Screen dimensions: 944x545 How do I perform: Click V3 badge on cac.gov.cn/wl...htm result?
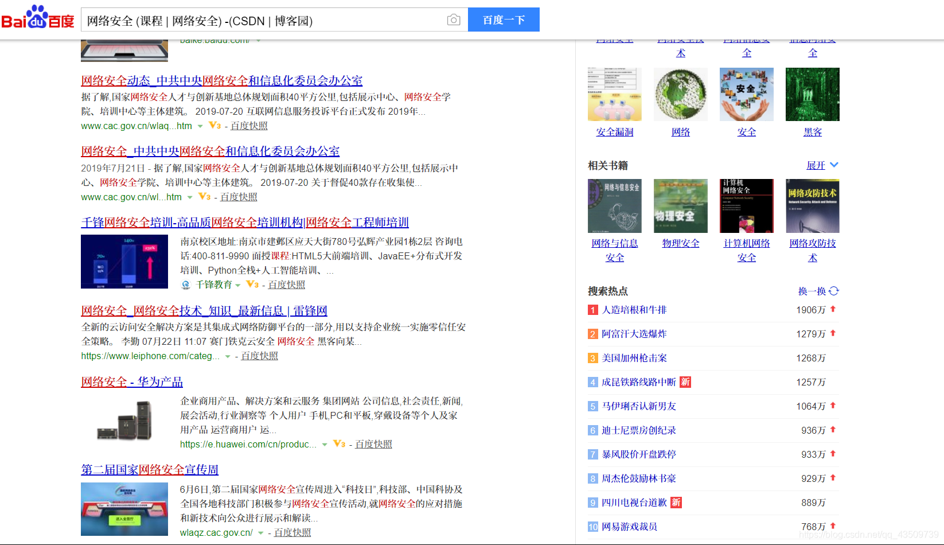[x=205, y=197]
